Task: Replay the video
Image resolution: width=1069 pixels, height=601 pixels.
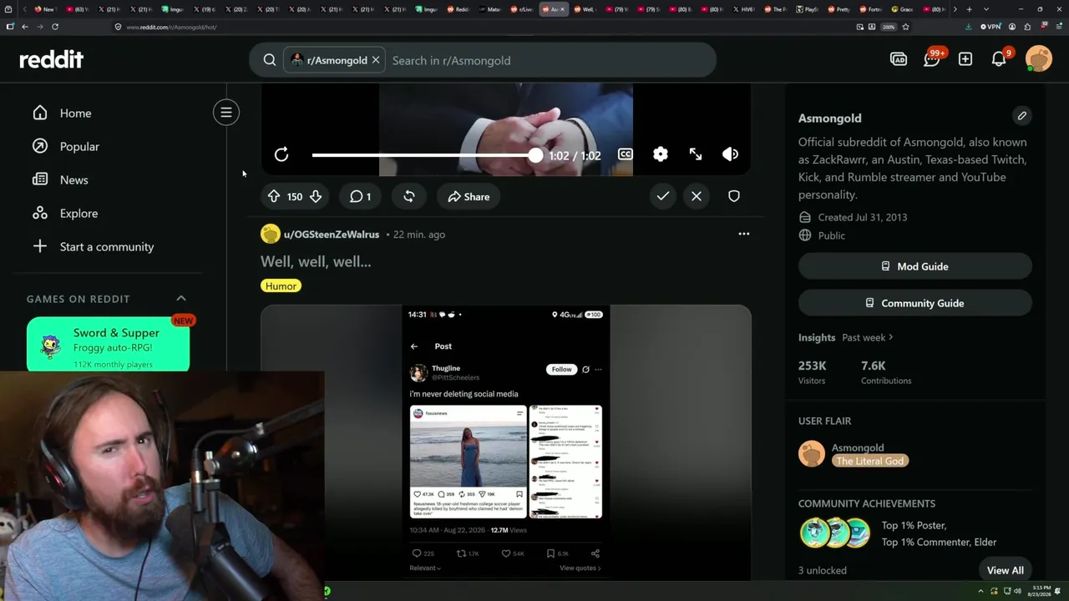Action: click(x=281, y=154)
